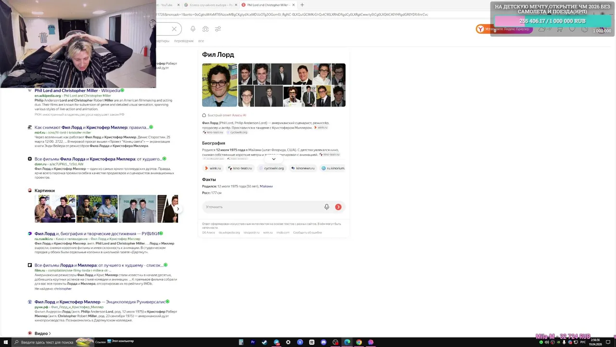Open Все фильмы Лорда и Миллера список result

click(x=99, y=265)
